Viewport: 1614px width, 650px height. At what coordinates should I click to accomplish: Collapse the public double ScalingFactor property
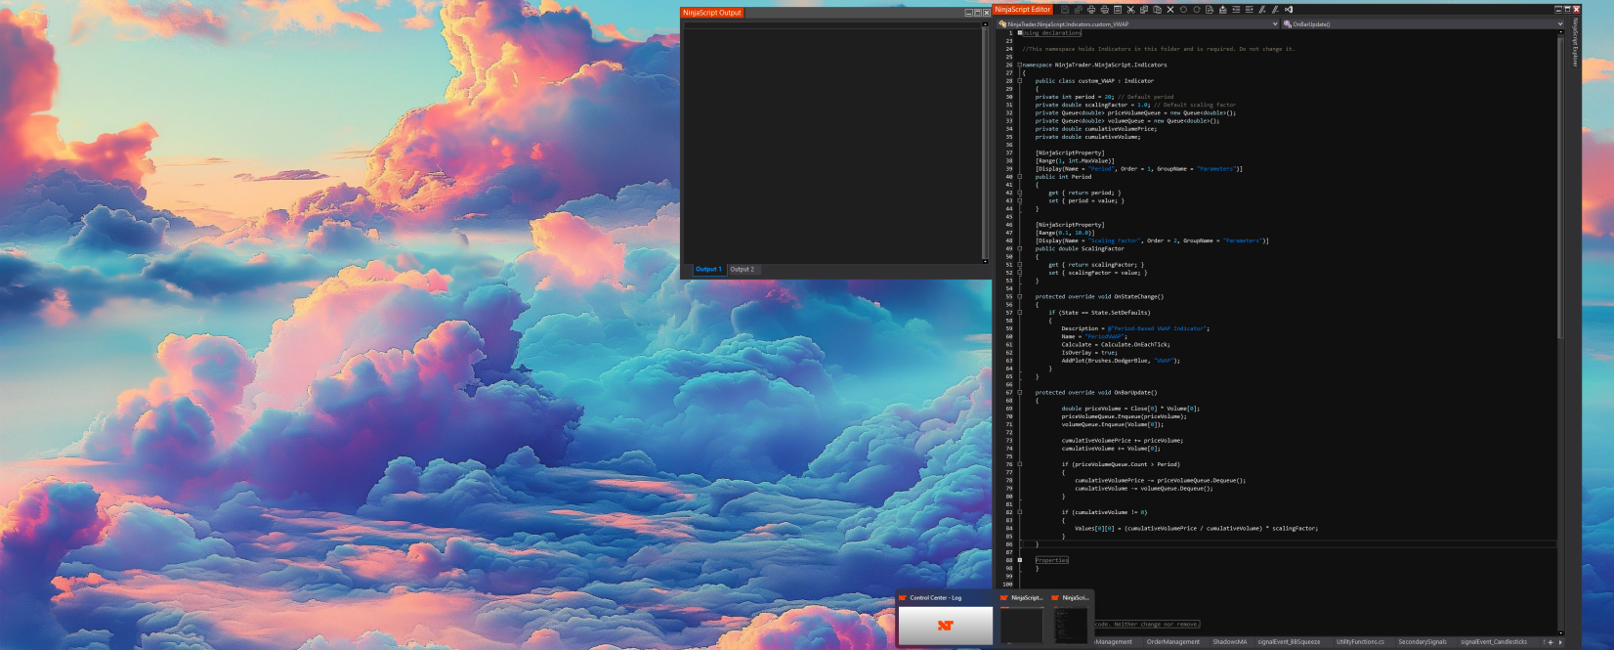pos(1020,248)
